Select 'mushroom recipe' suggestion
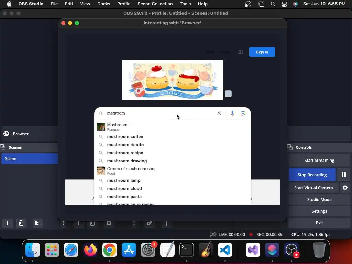Screen dimensions: 352x264 [x=173, y=153]
